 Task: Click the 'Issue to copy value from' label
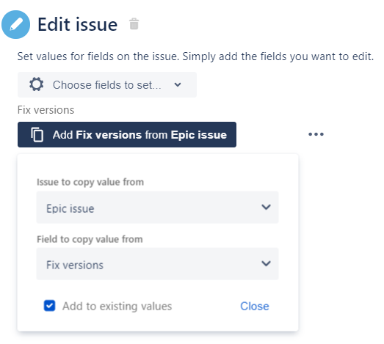coord(90,183)
